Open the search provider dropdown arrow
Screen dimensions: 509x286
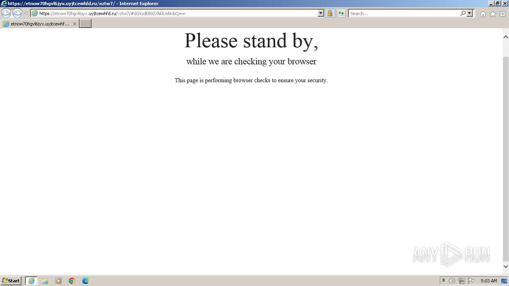pyautogui.click(x=470, y=13)
